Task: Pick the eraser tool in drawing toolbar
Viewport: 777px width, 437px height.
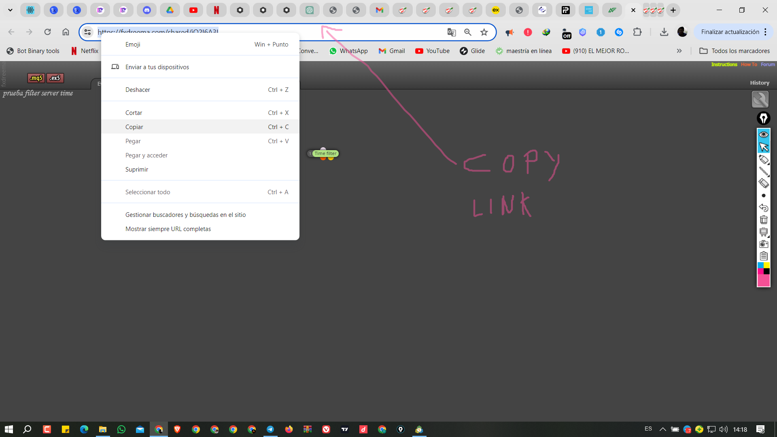Action: pos(764,183)
